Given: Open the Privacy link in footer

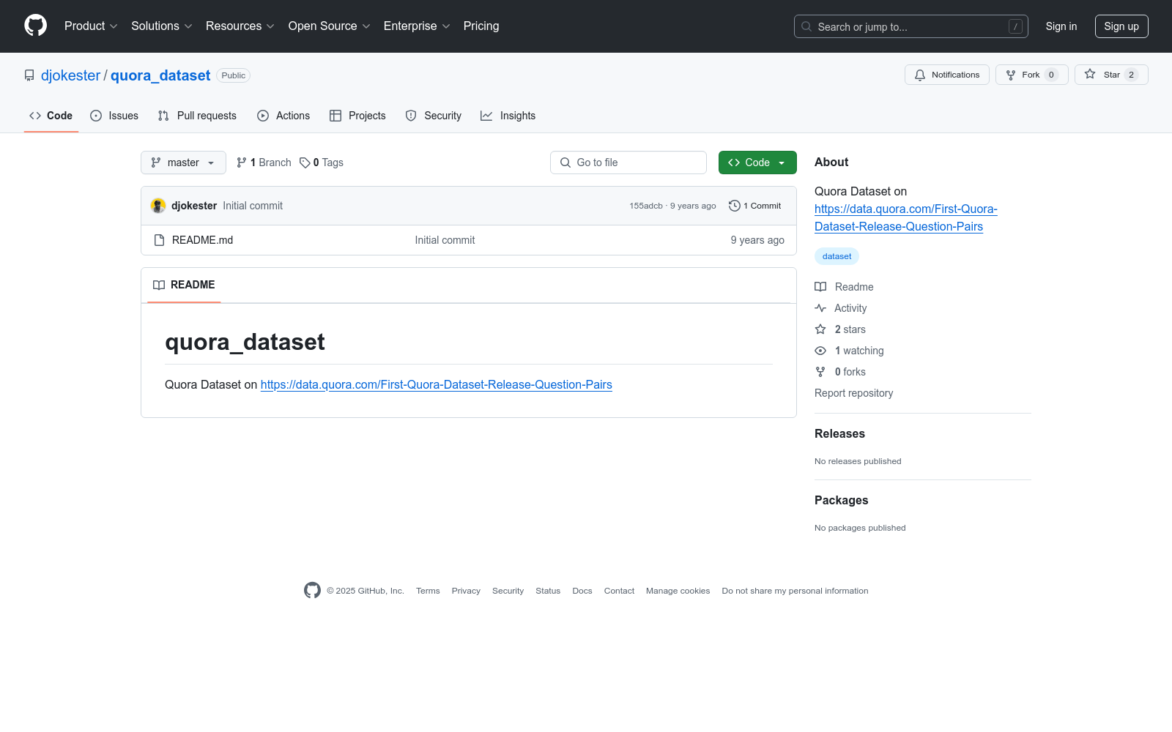Looking at the screenshot, I should [x=466, y=591].
